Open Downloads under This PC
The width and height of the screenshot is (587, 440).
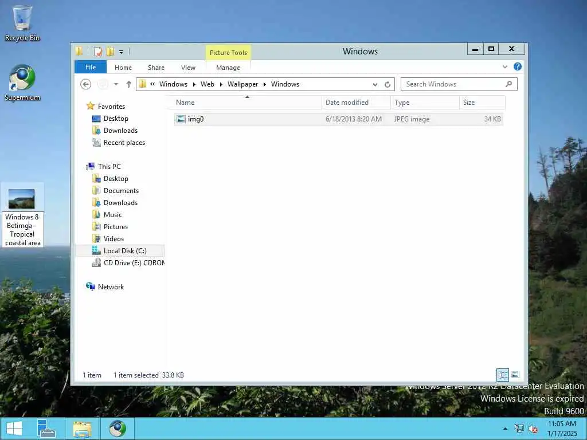coord(120,203)
